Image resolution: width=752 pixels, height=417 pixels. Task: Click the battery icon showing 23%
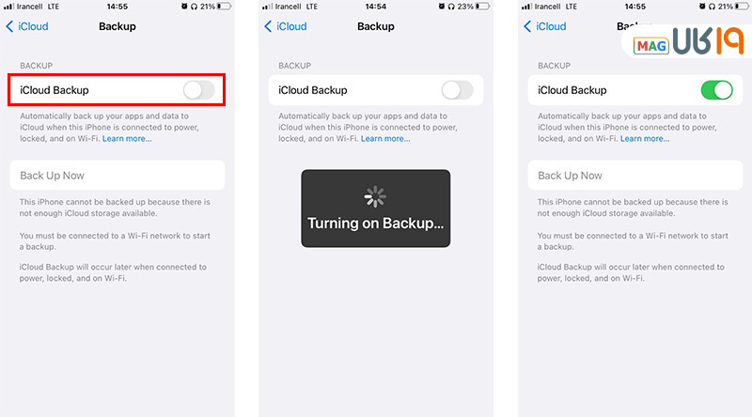pos(482,7)
